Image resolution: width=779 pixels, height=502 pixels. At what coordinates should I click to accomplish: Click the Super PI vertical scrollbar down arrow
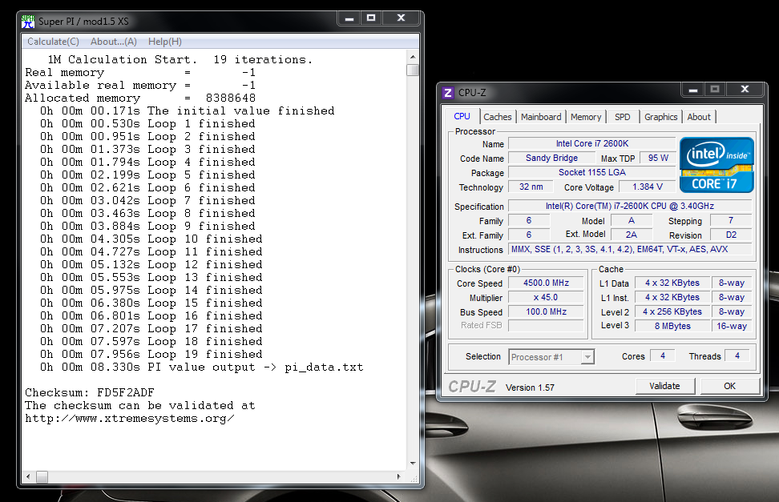[413, 464]
